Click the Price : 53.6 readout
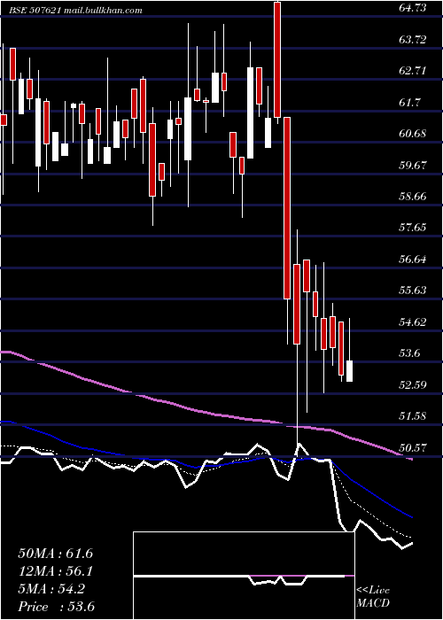The image size is (443, 620). point(57,607)
